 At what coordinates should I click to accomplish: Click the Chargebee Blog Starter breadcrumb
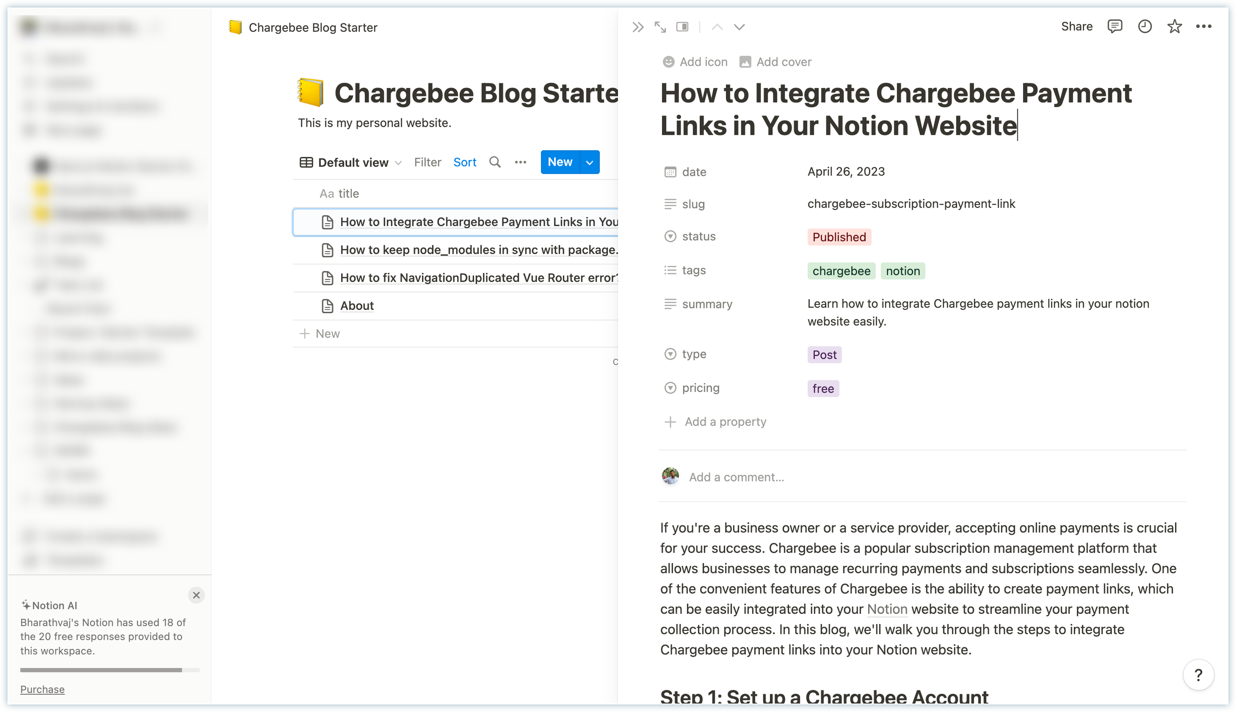(x=313, y=28)
